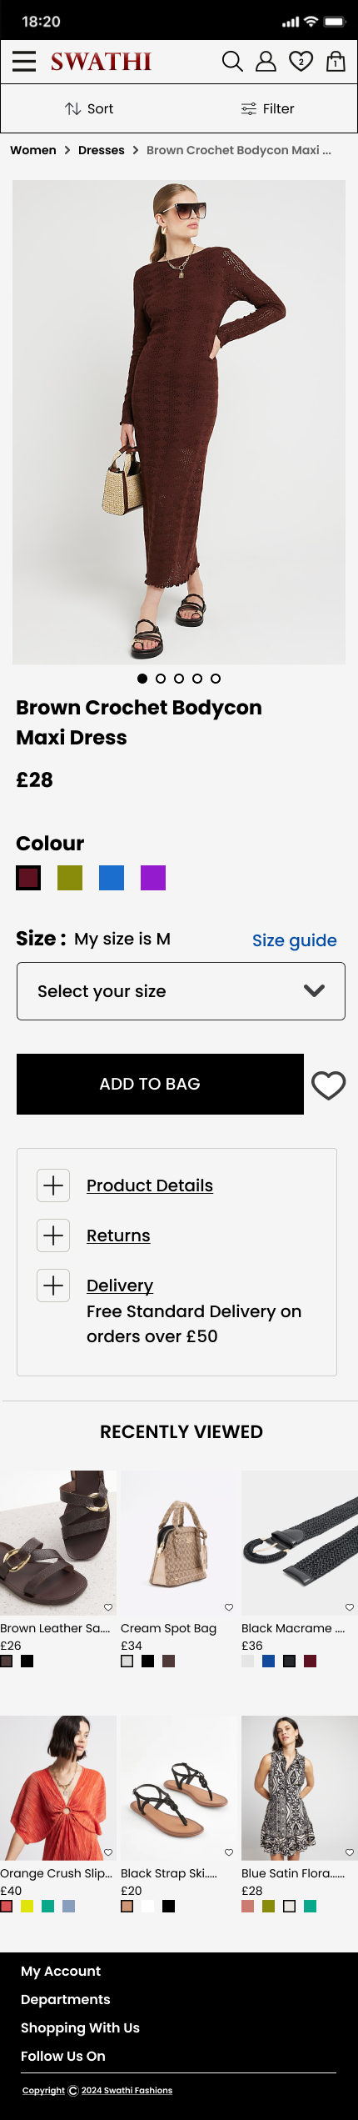Open the hamburger menu
Viewport: 358px width, 2120px height.
24,61
